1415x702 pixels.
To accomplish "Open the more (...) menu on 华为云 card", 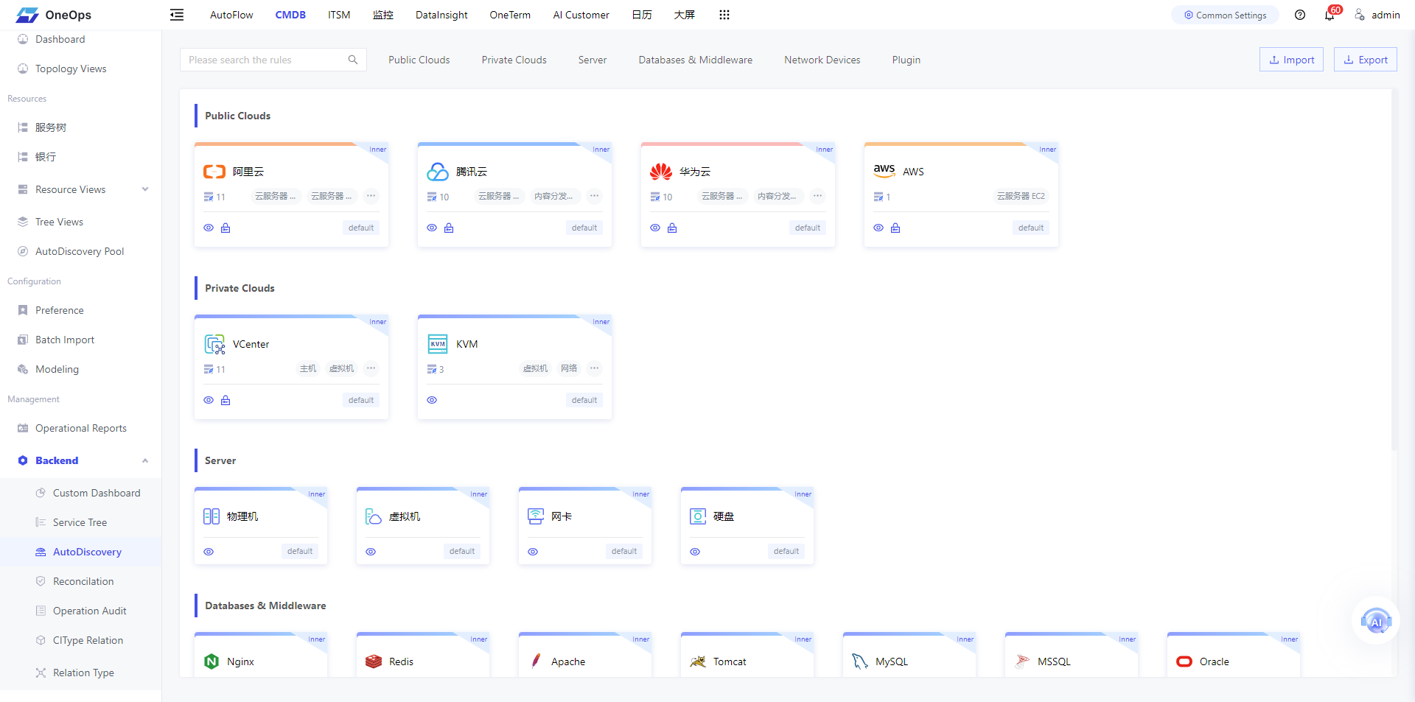I will pyautogui.click(x=818, y=196).
